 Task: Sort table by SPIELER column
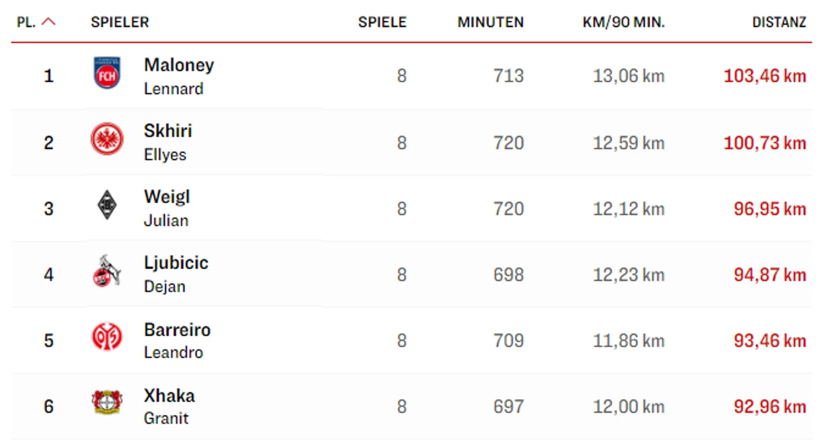[x=120, y=22]
